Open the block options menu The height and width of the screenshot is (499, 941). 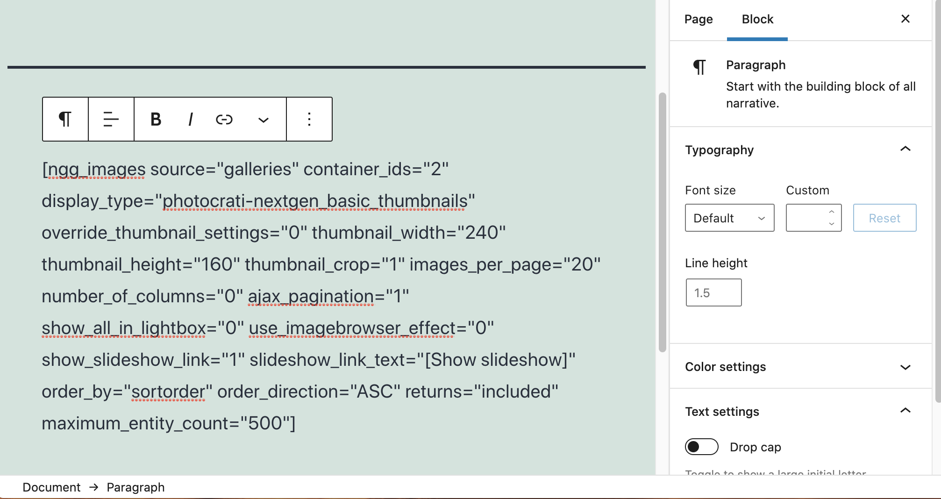(309, 119)
